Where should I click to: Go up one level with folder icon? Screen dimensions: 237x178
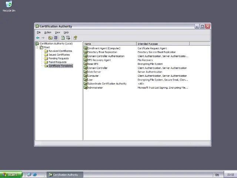point(50,38)
